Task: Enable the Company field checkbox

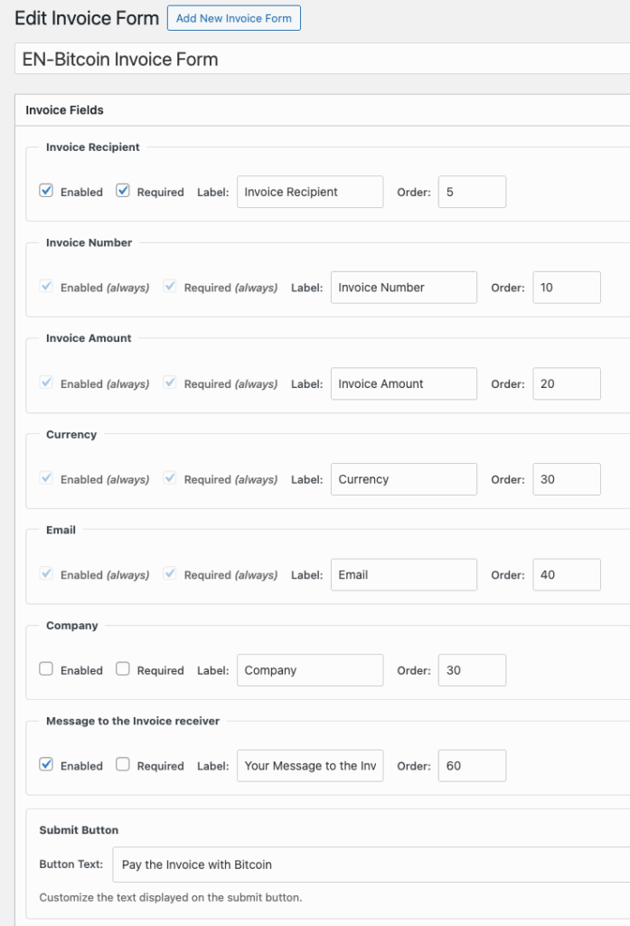Action: coord(46,669)
